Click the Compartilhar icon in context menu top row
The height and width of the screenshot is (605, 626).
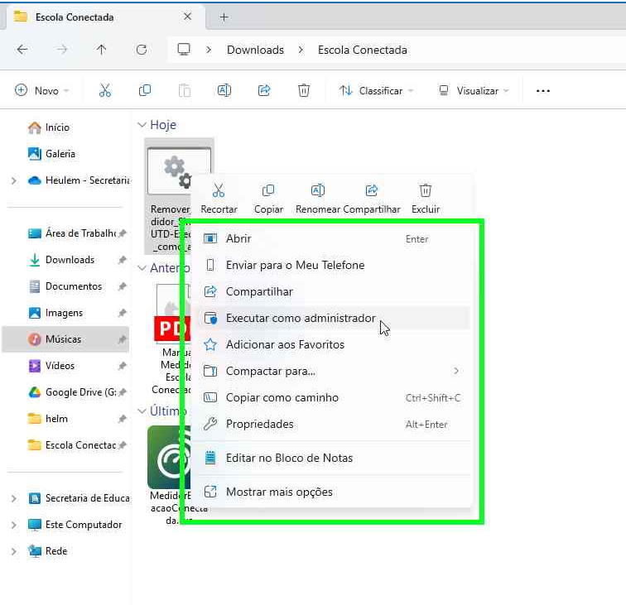pos(372,191)
